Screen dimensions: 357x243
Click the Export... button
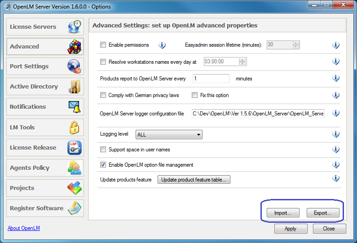(323, 213)
